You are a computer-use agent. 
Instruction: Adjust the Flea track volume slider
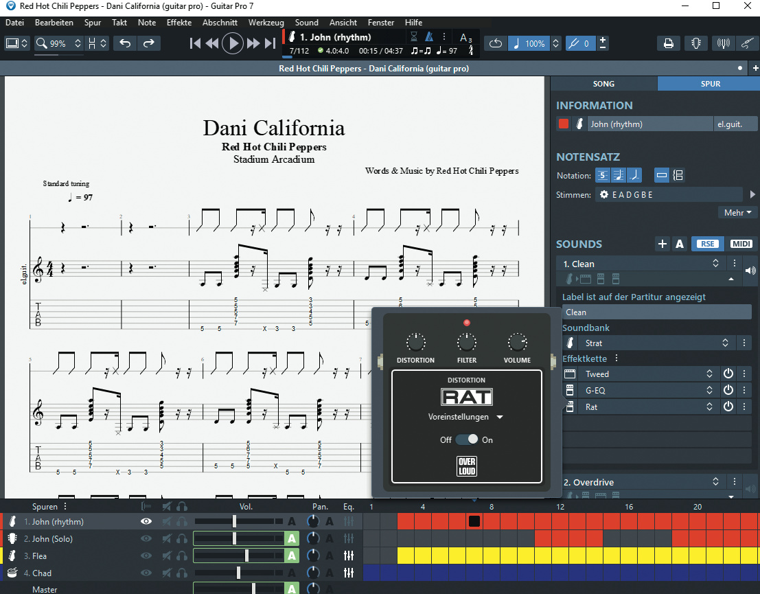pos(246,556)
